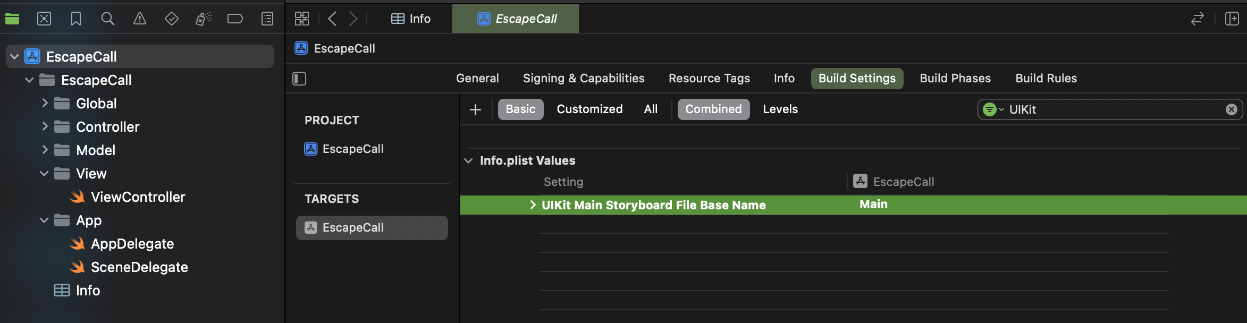Image resolution: width=1247 pixels, height=323 pixels.
Task: Select the EscapeCall editor tab
Action: [x=516, y=19]
